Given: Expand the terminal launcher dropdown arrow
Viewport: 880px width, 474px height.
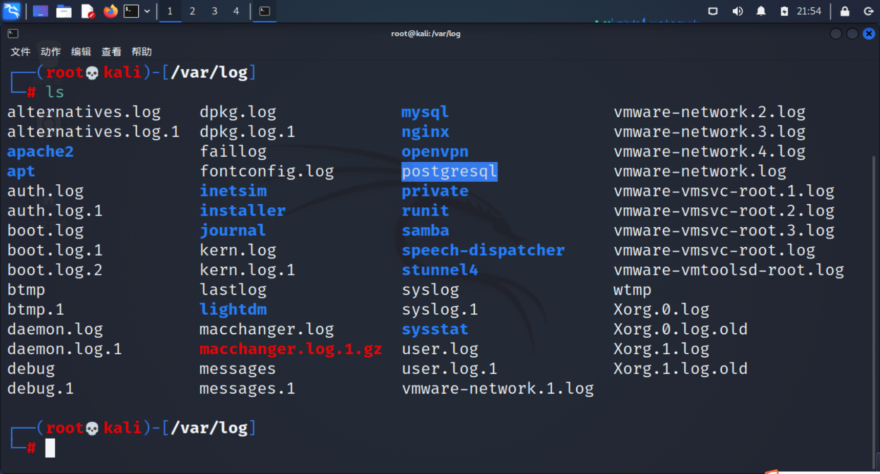Looking at the screenshot, I should coord(147,11).
